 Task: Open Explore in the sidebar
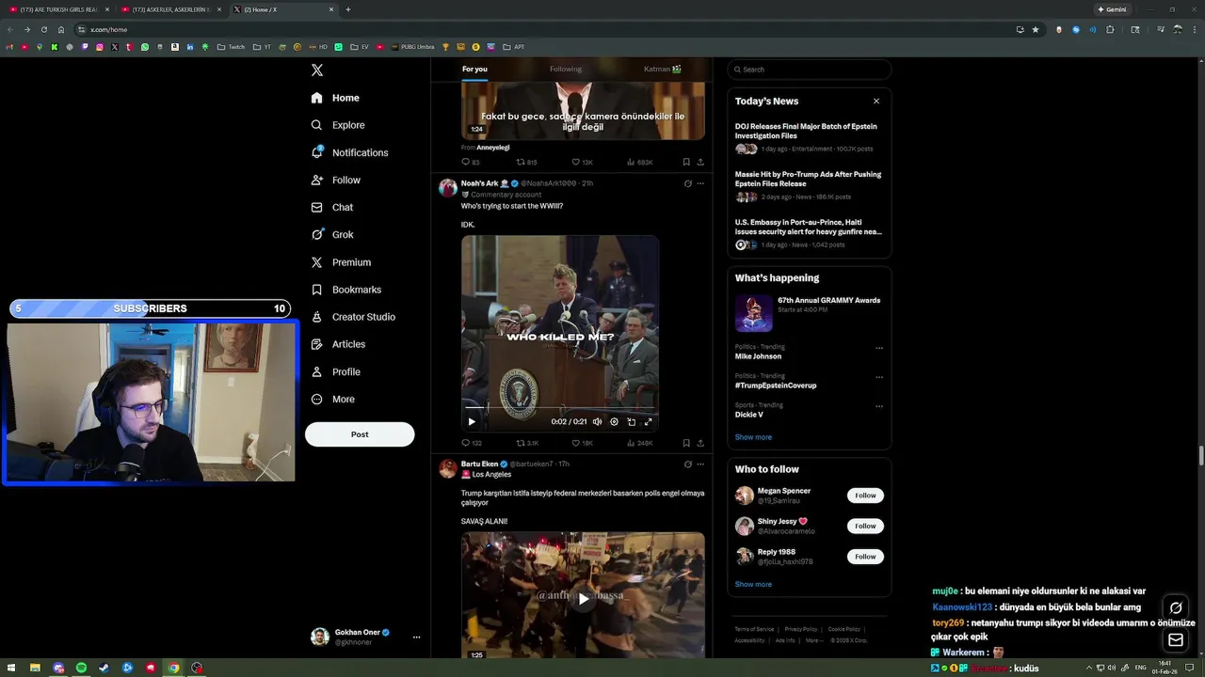(x=337, y=125)
